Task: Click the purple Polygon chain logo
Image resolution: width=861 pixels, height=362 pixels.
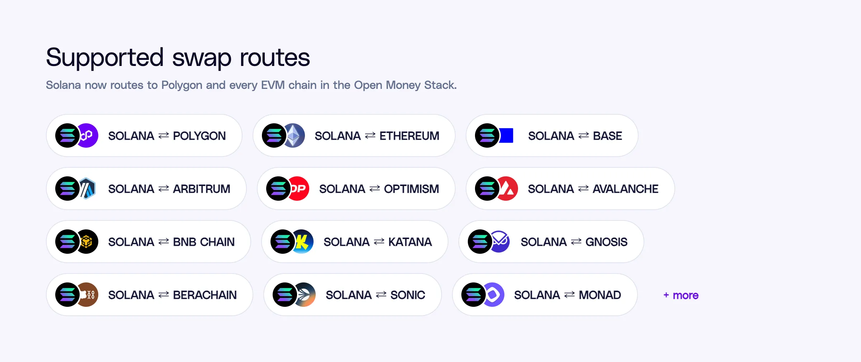Action: (88, 135)
